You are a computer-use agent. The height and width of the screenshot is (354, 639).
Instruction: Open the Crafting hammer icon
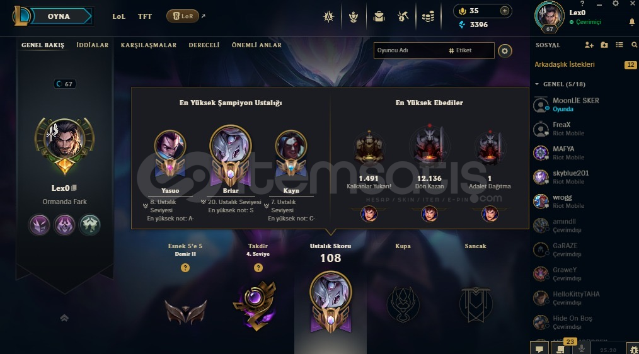tap(403, 17)
